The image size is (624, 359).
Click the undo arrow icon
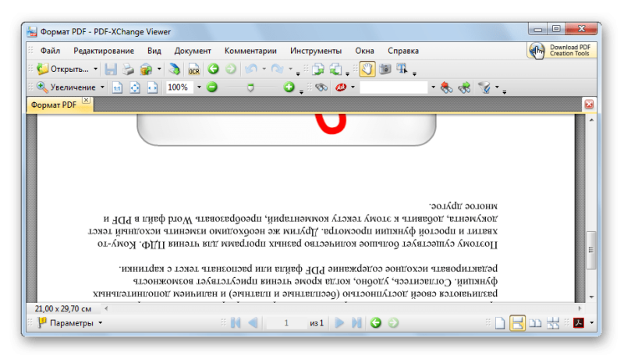250,69
